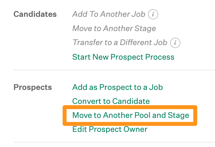Reassign the prospect's owner
The image size is (215, 147).
pyautogui.click(x=110, y=129)
